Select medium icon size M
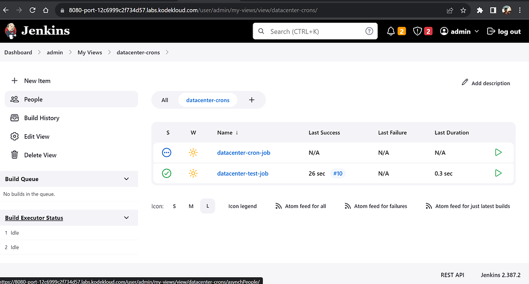 (191, 206)
